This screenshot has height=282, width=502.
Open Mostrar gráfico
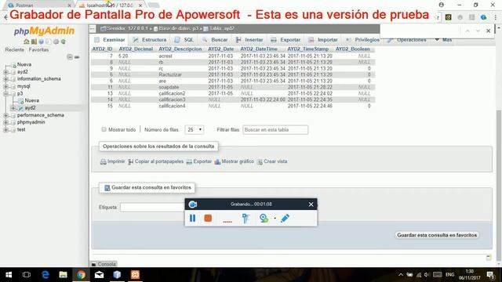click(234, 161)
